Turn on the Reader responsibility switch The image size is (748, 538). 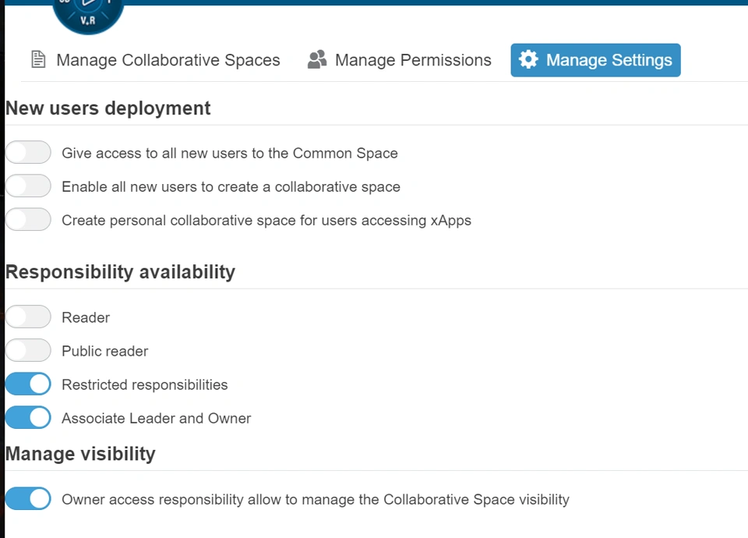[x=28, y=317]
